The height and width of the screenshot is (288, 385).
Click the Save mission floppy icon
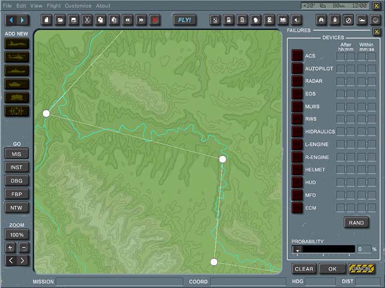[x=73, y=20]
